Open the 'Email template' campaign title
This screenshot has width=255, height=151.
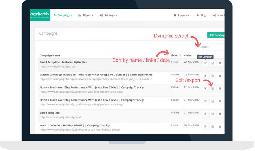click(x=50, y=113)
